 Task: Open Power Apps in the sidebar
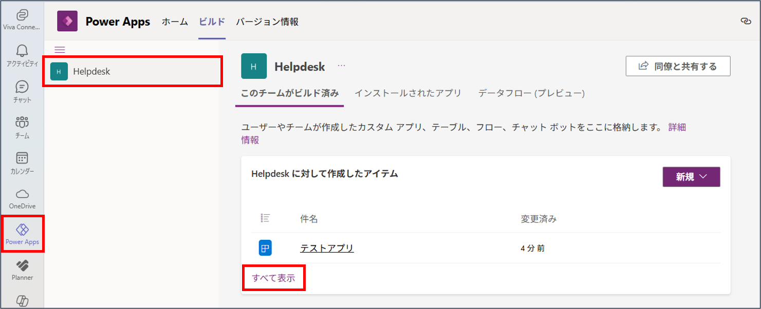(x=22, y=234)
